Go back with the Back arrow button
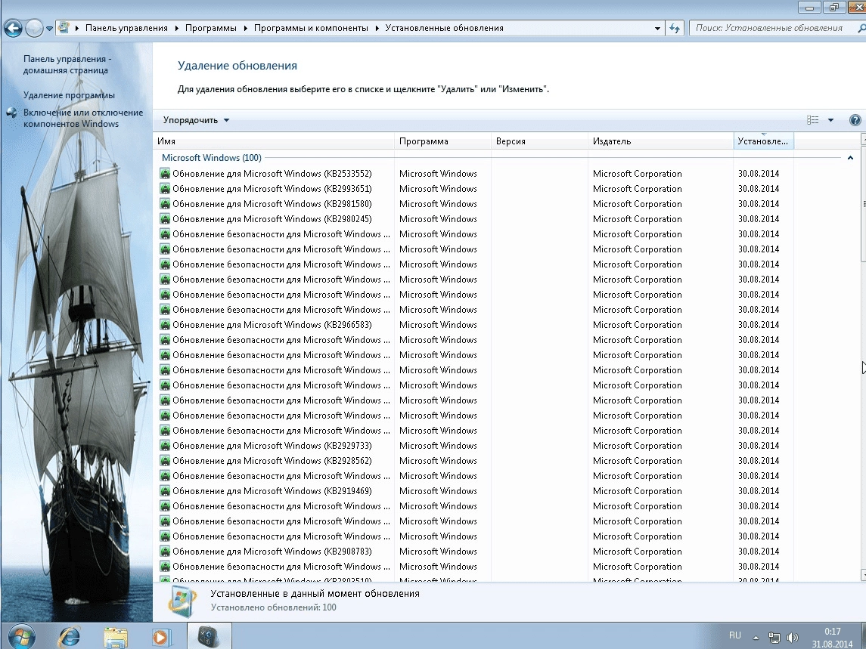The height and width of the screenshot is (649, 866). point(14,28)
